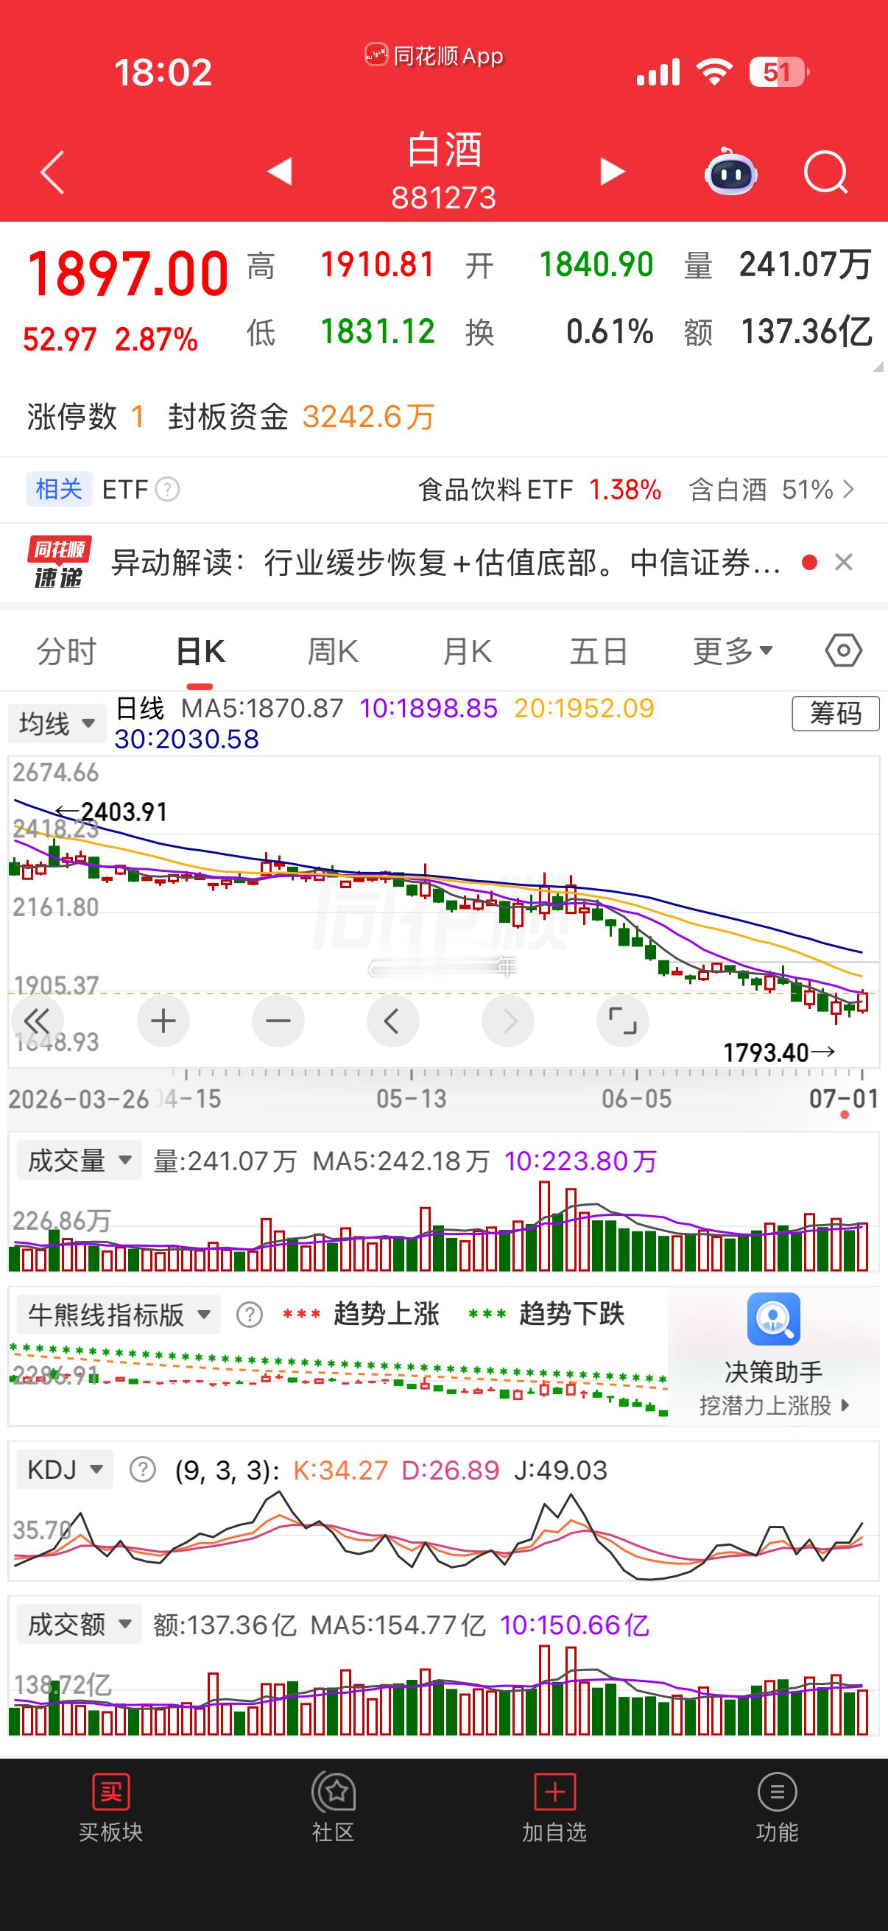Tap the battery indicator in status bar
The height and width of the screenshot is (1931, 888).
click(779, 72)
